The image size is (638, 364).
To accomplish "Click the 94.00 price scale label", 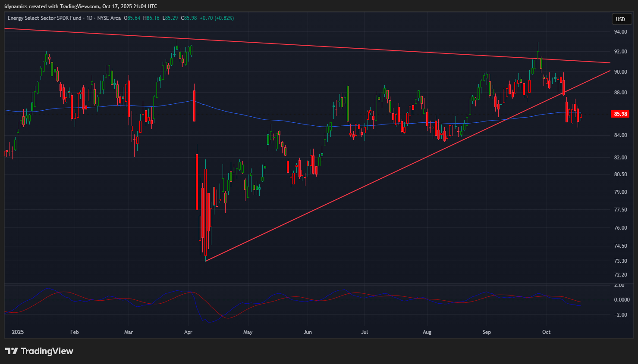I will click(620, 32).
